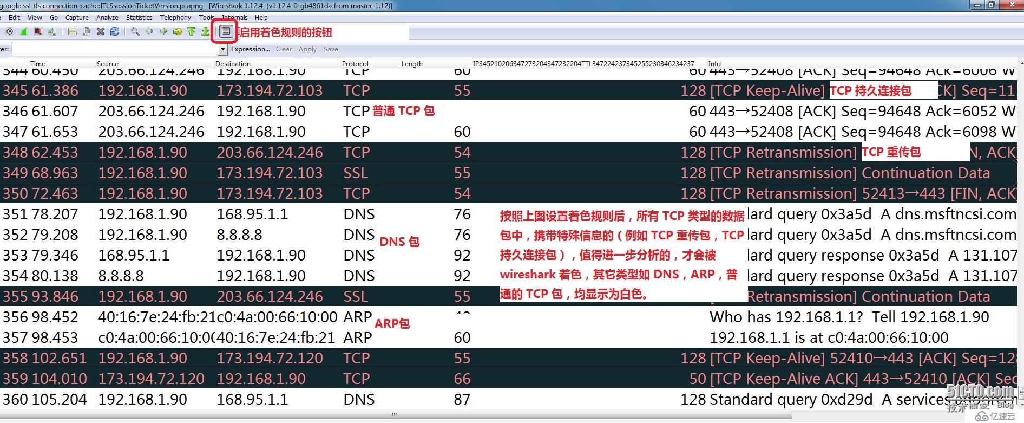This screenshot has width=1024, height=423.
Task: Go forward in packet history
Action: pos(163,32)
